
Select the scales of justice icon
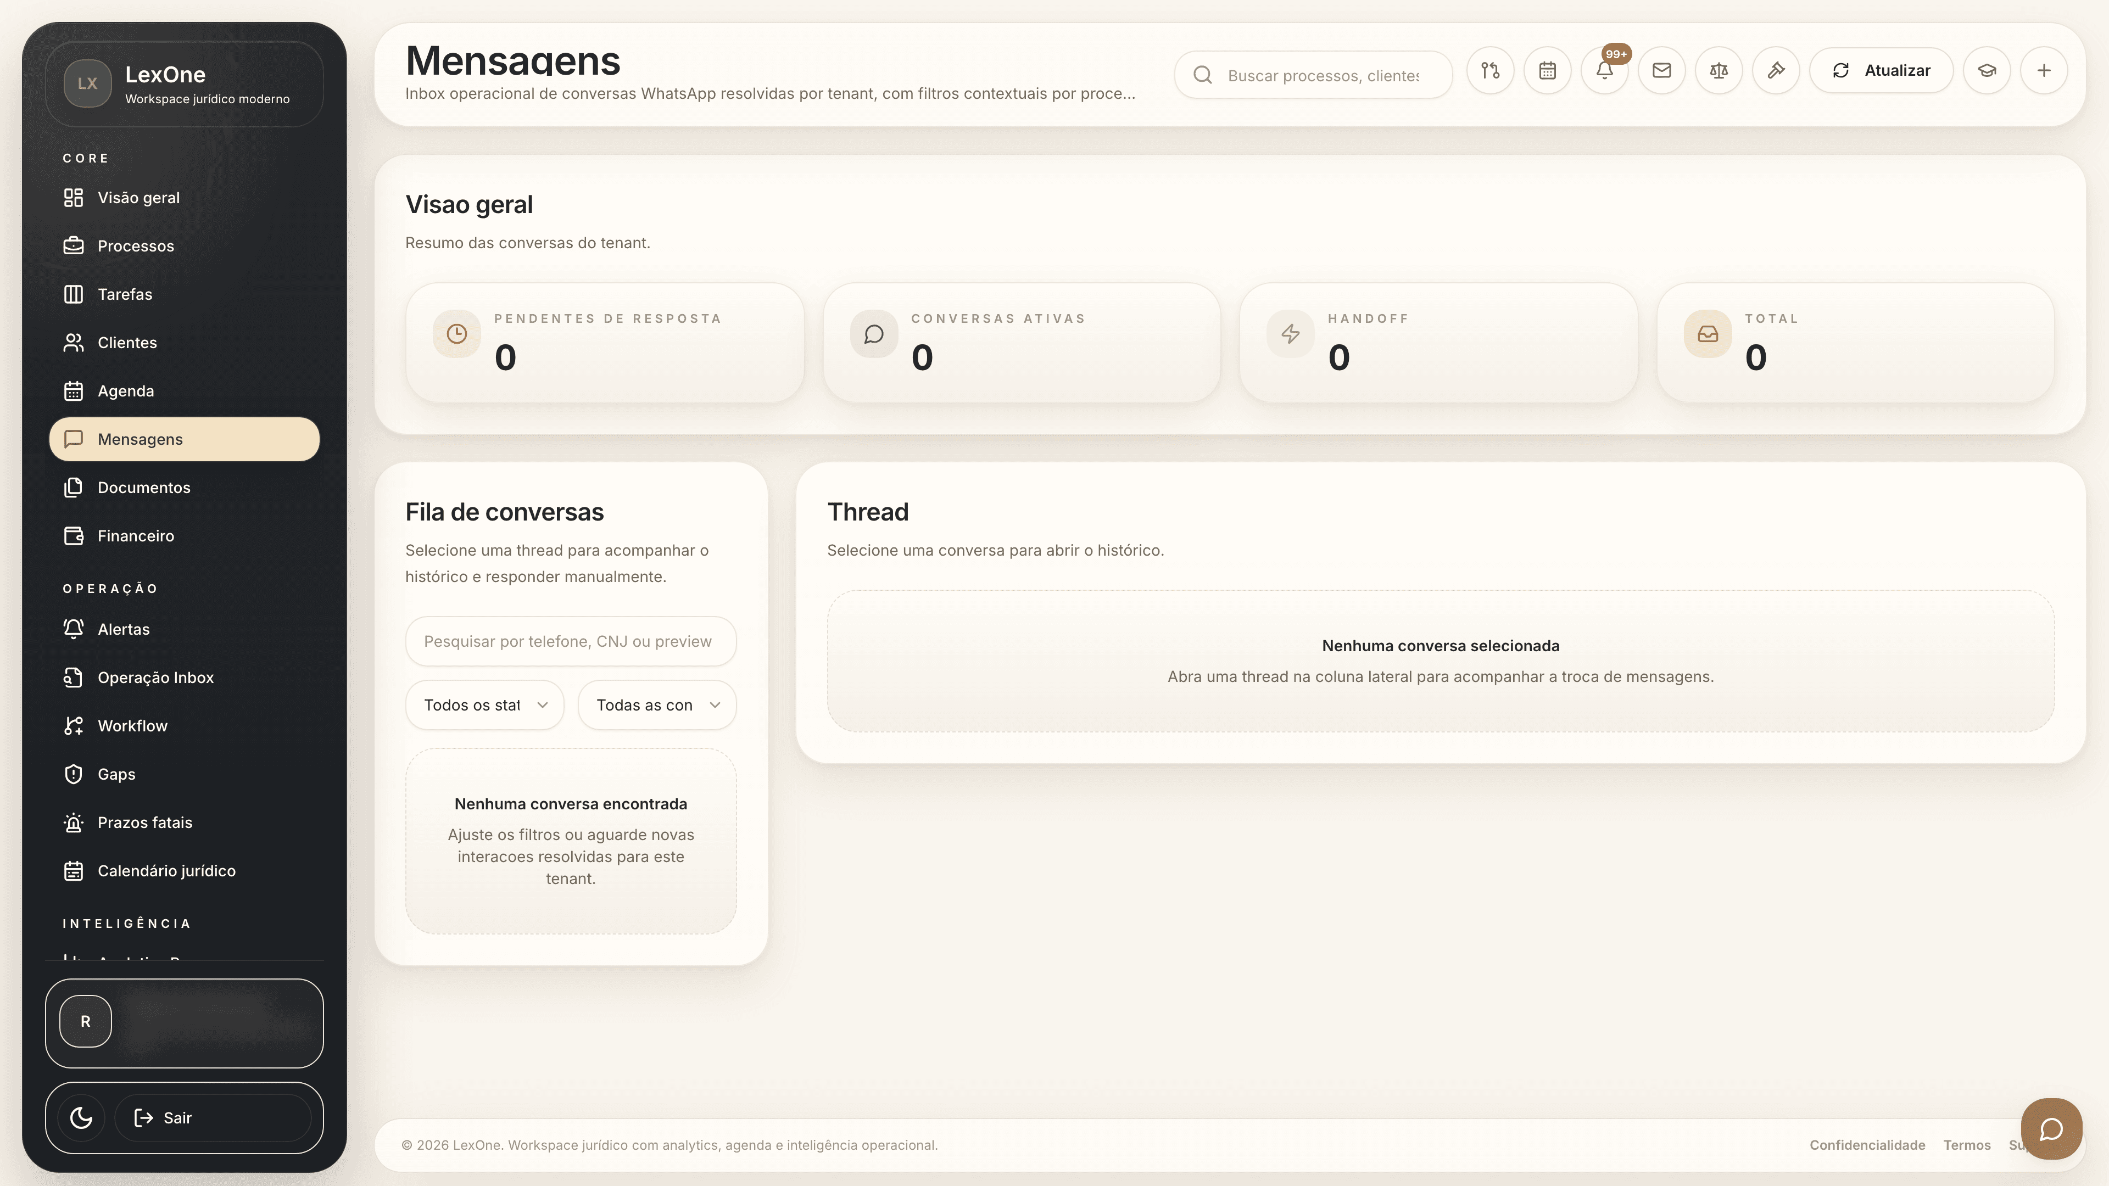point(1719,70)
